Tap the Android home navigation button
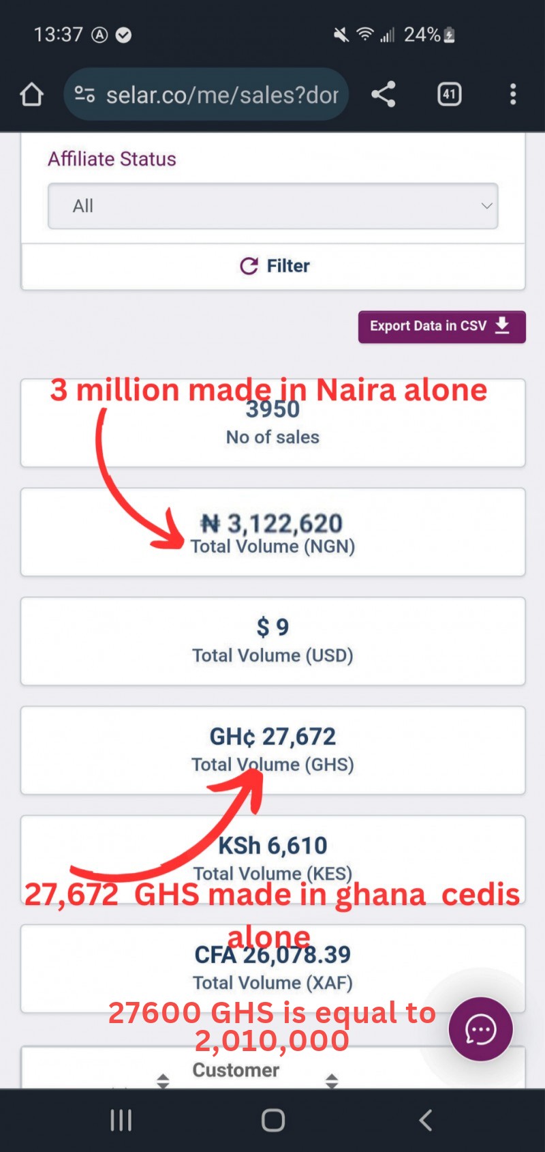This screenshot has width=545, height=1152. coord(273,1120)
